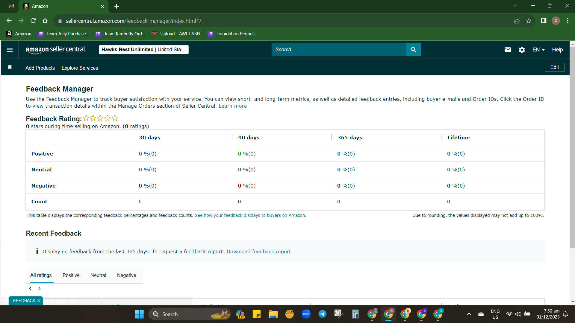
Task: View site information lock icon
Action: pyautogui.click(x=60, y=21)
